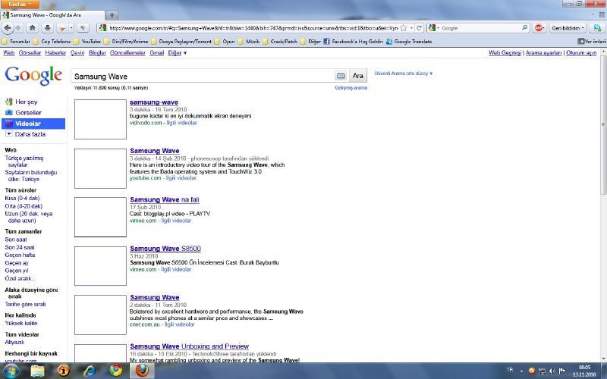Click the thumbnail of the samsung-wave vidivodo result
This screenshot has width=607, height=379.
click(x=100, y=119)
